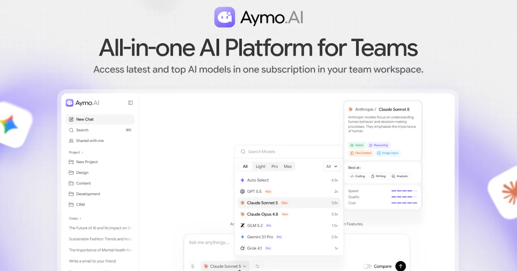This screenshot has height=271, width=517.
Task: Expand the Project section chevron
Action: click(x=82, y=152)
